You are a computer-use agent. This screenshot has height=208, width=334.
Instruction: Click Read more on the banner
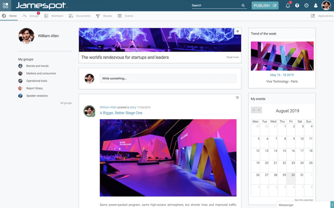(232, 57)
